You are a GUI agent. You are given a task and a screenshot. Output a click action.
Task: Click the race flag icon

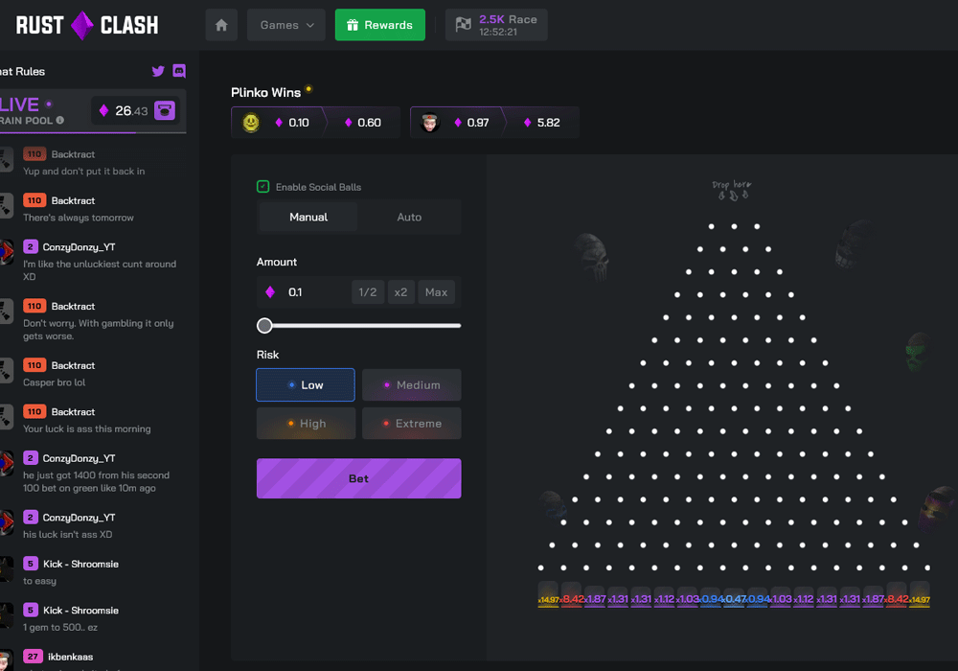pyautogui.click(x=463, y=25)
